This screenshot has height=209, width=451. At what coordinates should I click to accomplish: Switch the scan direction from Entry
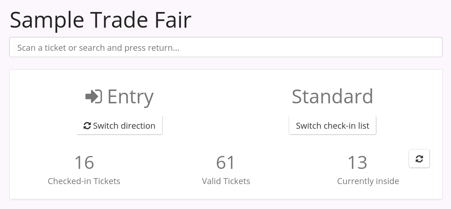pos(119,125)
